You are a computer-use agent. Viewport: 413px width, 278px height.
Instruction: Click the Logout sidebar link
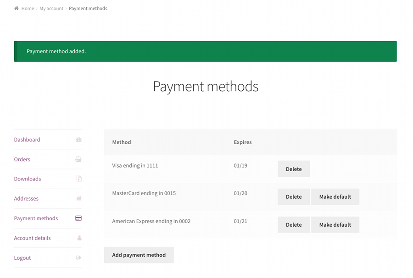22,258
